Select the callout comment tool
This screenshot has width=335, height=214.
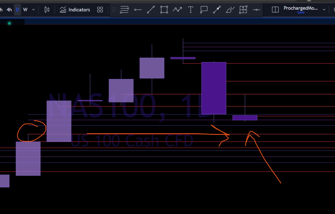pos(204,10)
